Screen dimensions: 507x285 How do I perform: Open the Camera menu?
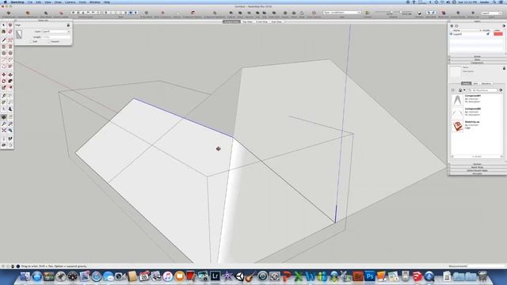point(71,2)
